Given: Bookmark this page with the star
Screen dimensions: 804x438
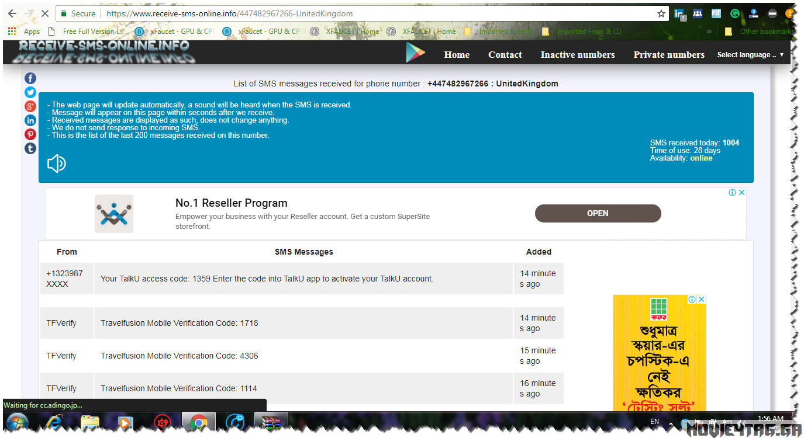Looking at the screenshot, I should (x=661, y=13).
